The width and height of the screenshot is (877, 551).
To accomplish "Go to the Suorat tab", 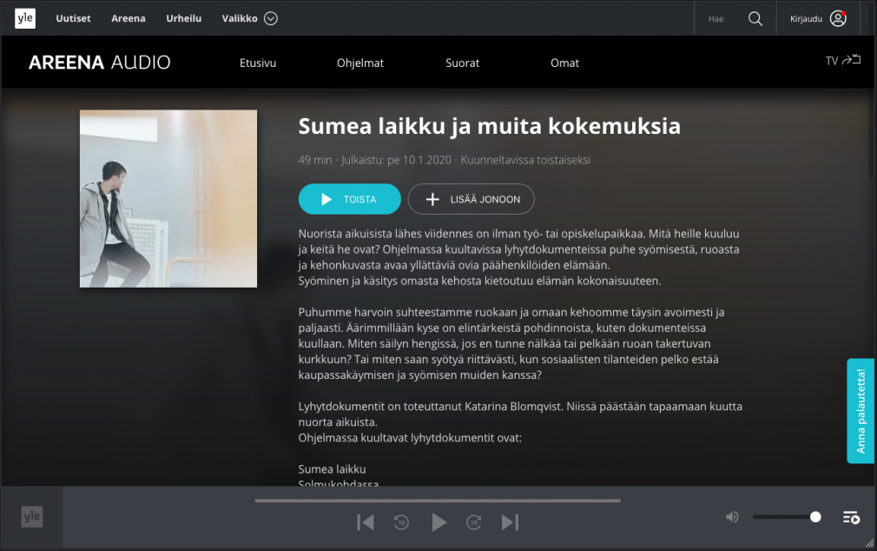I will pyautogui.click(x=462, y=63).
